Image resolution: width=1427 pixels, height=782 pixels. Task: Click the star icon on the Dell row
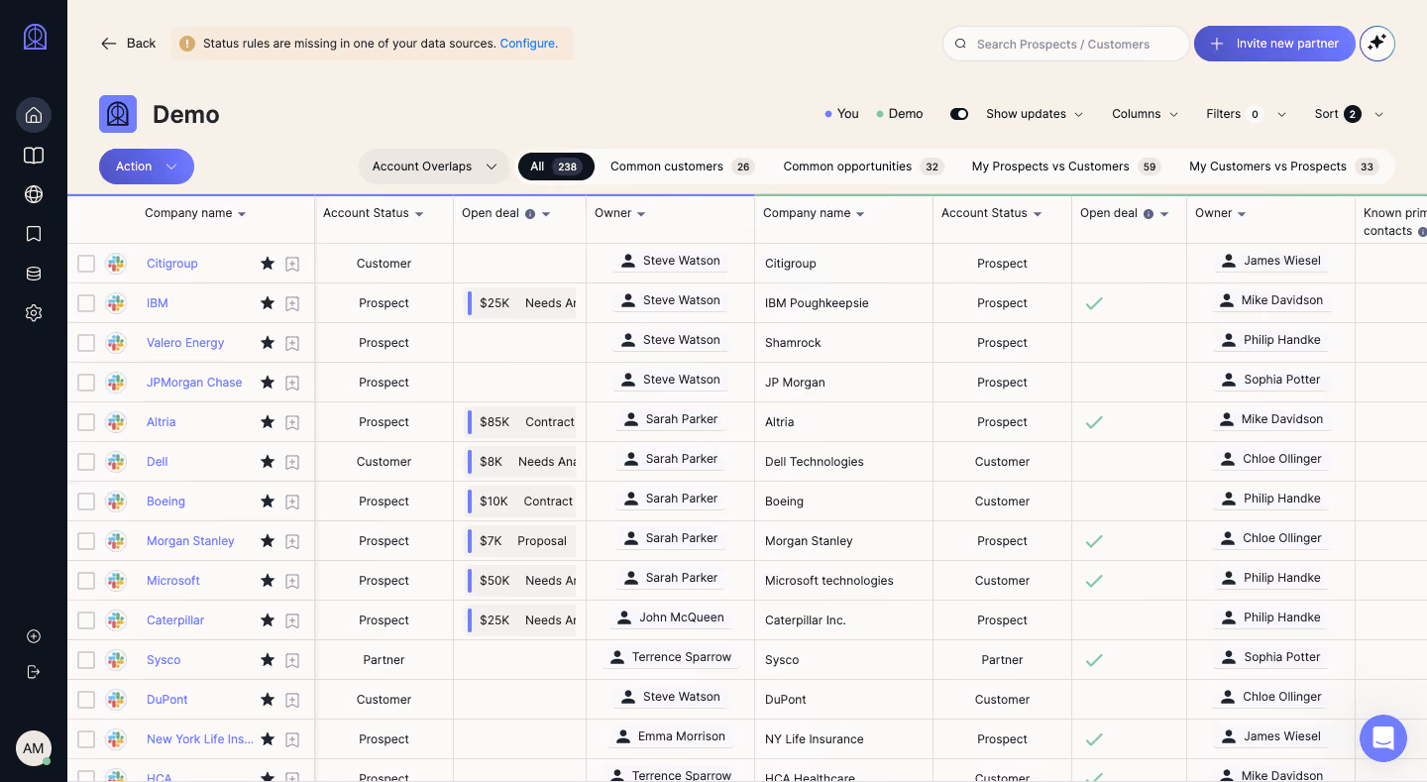[x=268, y=462]
